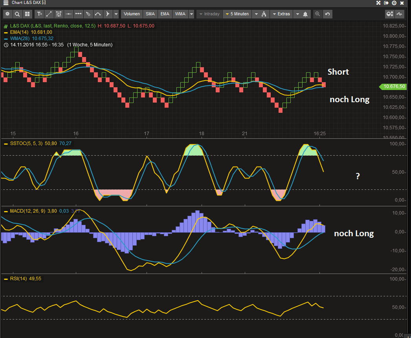Open chart settings with the gear icon
Viewport: 411px width, 338px height.
pyautogui.click(x=7, y=14)
